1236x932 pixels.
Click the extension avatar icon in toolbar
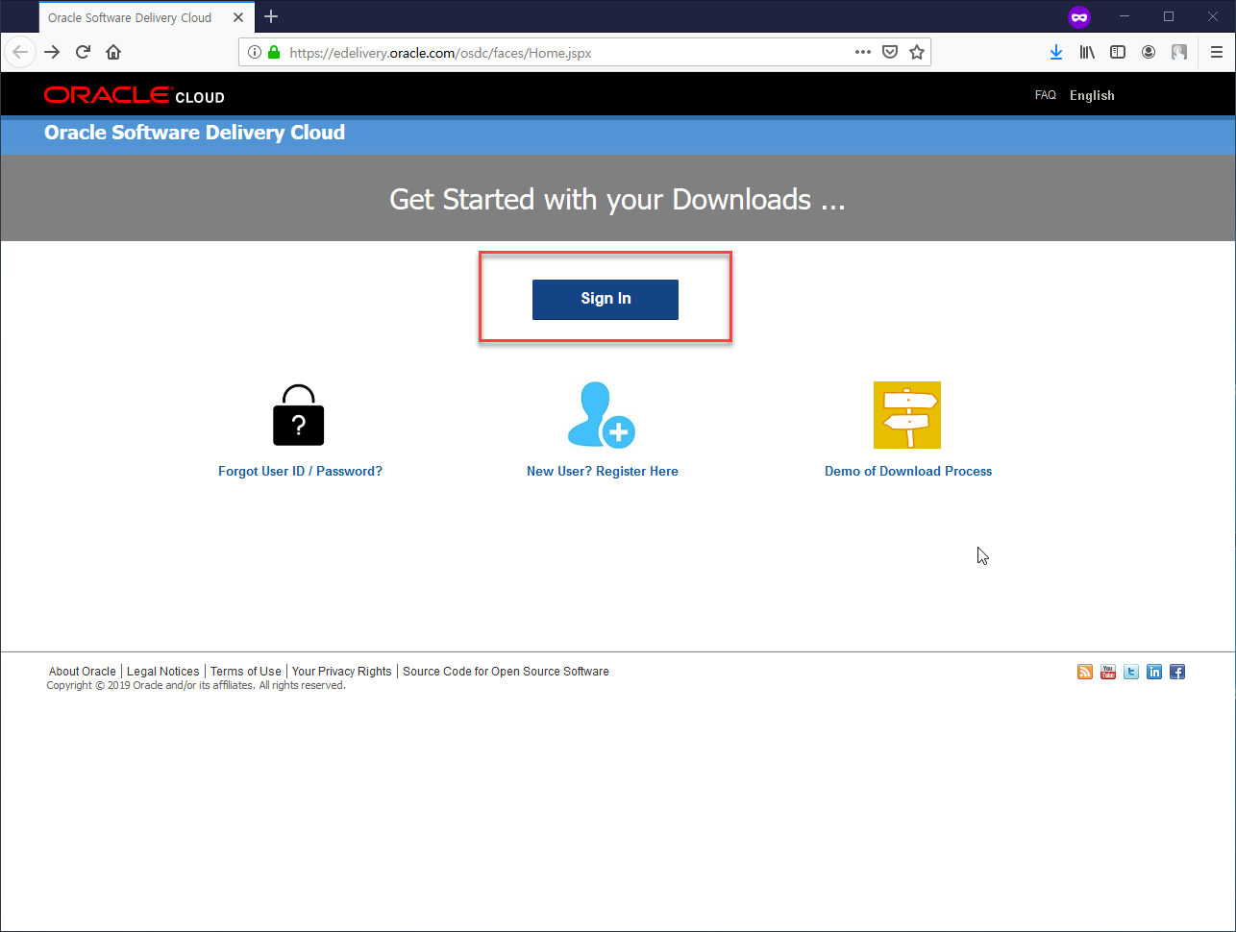click(x=1179, y=52)
